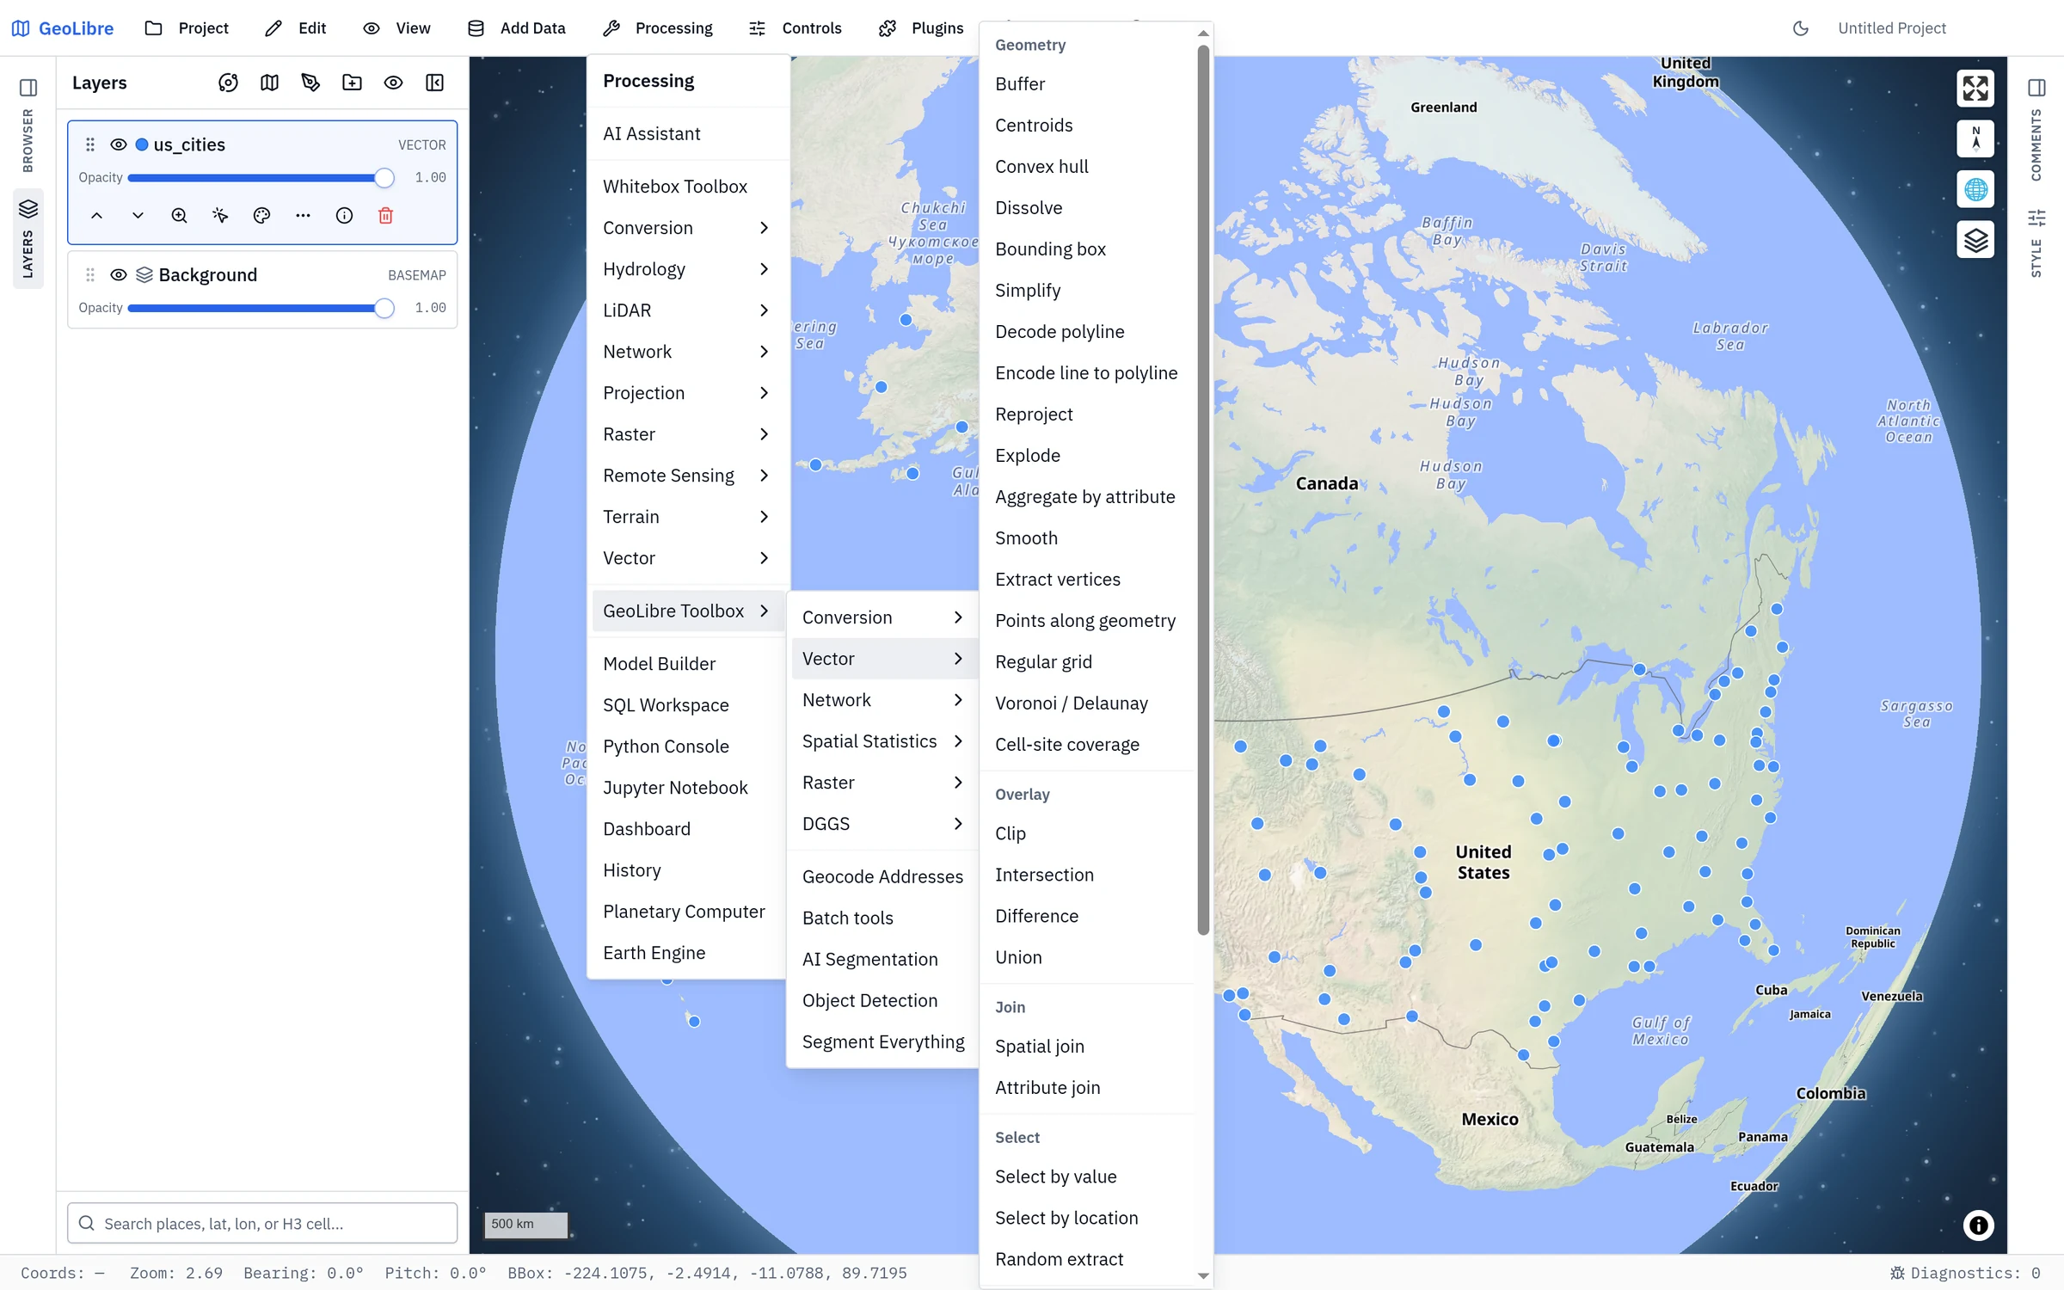The height and width of the screenshot is (1290, 2064).
Task: Expand Terrain submenu in Processing
Action: 686,517
